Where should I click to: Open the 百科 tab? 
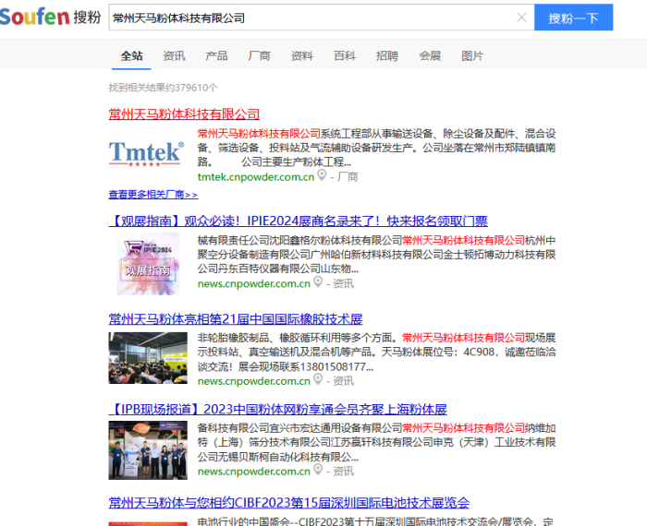click(x=345, y=56)
